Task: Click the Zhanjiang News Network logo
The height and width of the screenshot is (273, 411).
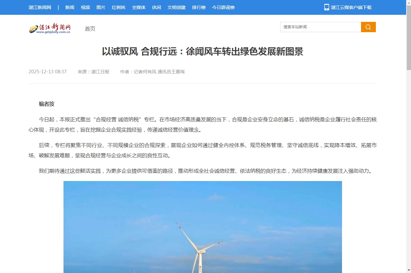Action: click(x=50, y=29)
